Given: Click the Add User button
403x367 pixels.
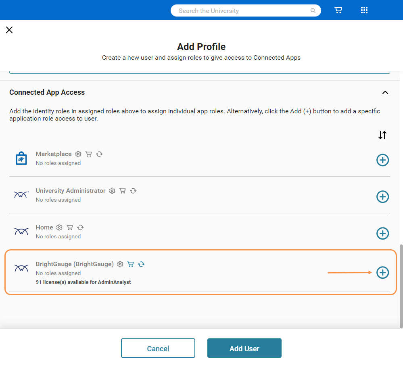Looking at the screenshot, I should (x=244, y=348).
